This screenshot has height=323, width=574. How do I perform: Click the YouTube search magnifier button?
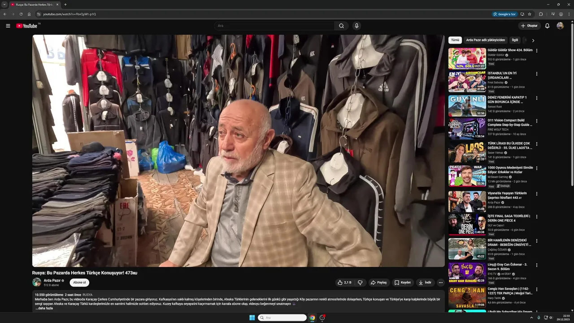pyautogui.click(x=341, y=26)
